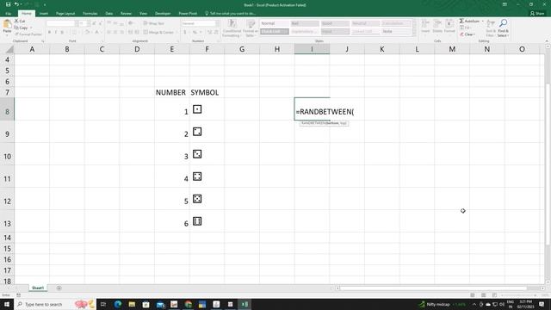The width and height of the screenshot is (551, 310).
Task: Switch to the Insert tab
Action: [x=44, y=14]
